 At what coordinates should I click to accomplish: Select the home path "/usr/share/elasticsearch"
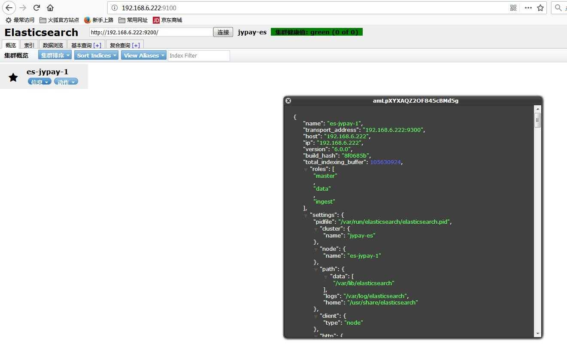pyautogui.click(x=382, y=302)
